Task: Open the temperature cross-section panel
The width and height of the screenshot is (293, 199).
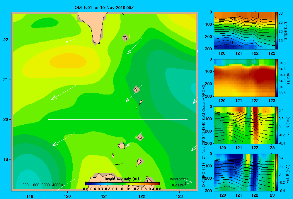Action: (244, 31)
